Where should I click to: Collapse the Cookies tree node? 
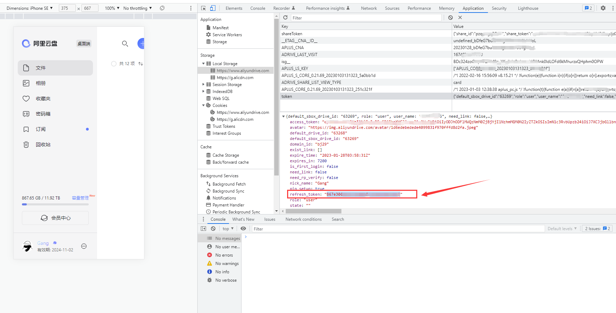203,105
